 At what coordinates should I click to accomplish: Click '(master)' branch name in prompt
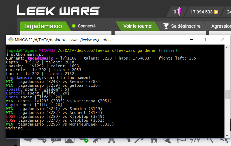coord(168,50)
